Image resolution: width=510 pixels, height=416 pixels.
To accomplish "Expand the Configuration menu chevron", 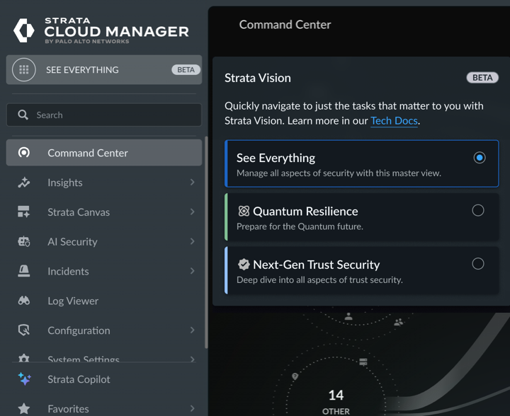I will point(192,330).
